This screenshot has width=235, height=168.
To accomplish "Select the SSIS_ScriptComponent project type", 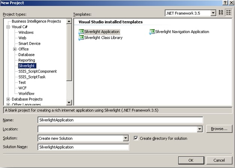I will [x=38, y=71].
